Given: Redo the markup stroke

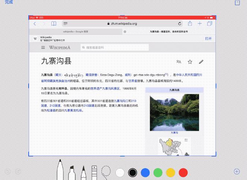Looking at the screenshot, I should (x=18, y=171).
